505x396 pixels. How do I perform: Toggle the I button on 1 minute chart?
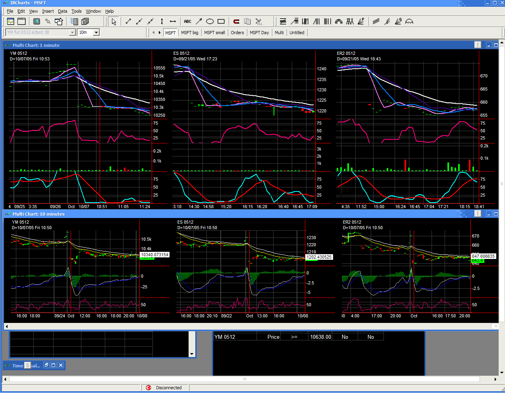pyautogui.click(x=478, y=45)
